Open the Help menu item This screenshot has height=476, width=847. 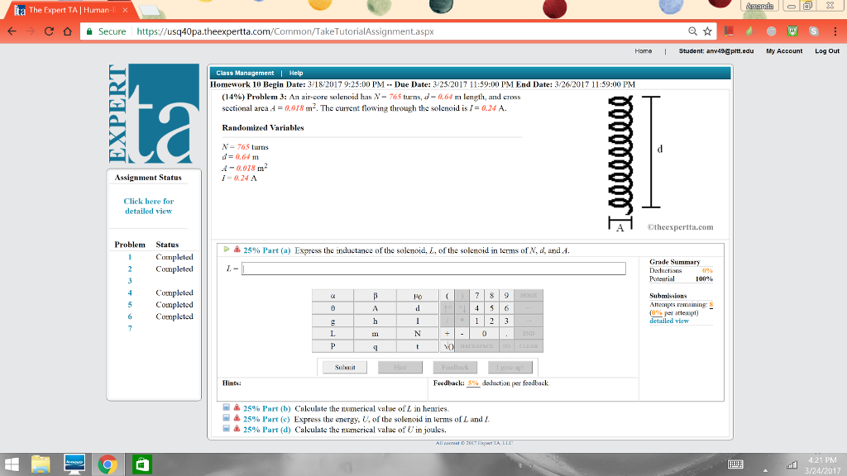coord(296,73)
